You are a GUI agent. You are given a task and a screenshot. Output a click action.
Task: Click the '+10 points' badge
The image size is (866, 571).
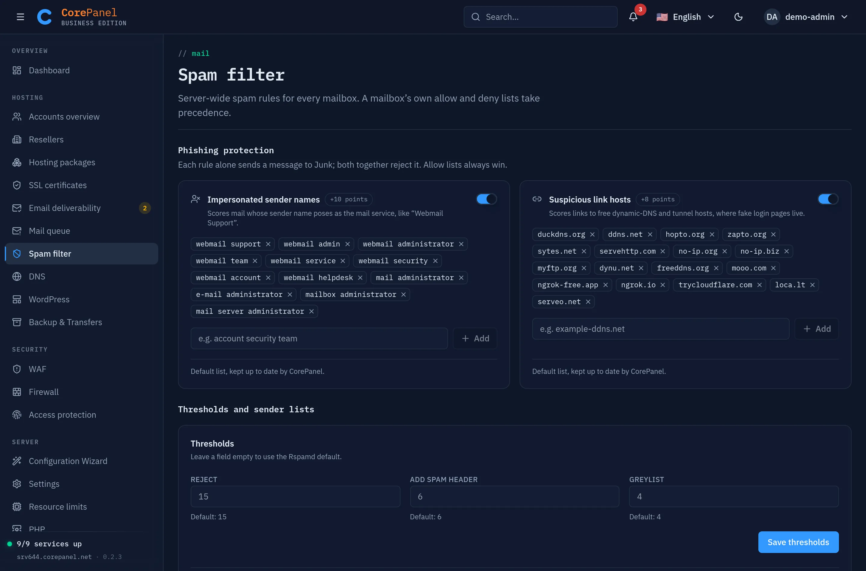tap(349, 199)
